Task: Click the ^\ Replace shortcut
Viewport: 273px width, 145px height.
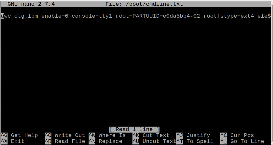Action: point(105,141)
